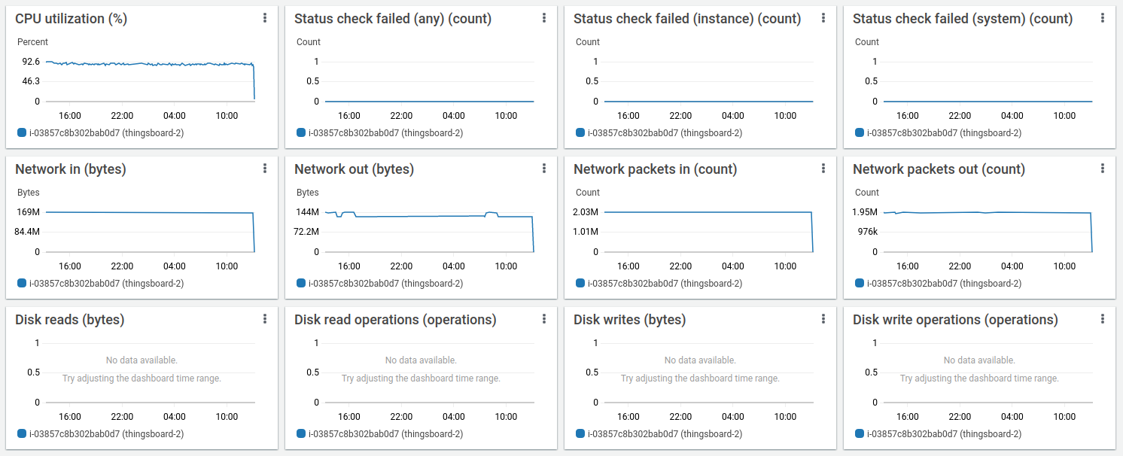Screen dimensions: 1123x456
Task: Open Status check failed (system) options menu
Action: 1103,18
